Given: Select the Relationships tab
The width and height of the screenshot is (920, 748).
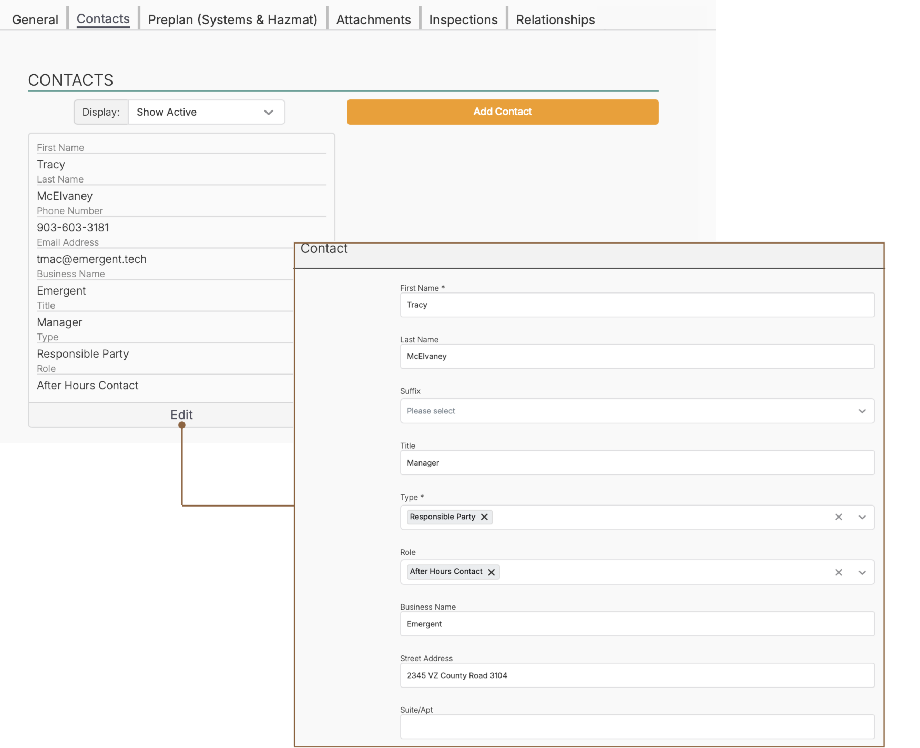Looking at the screenshot, I should click(555, 20).
